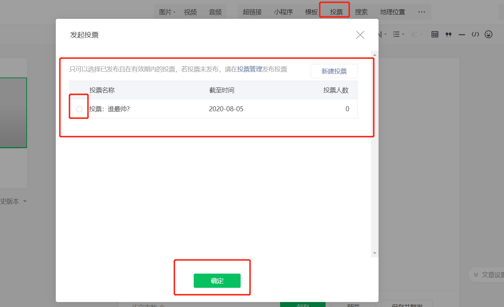
Task: Open the 图片 insert menu
Action: click(x=167, y=12)
